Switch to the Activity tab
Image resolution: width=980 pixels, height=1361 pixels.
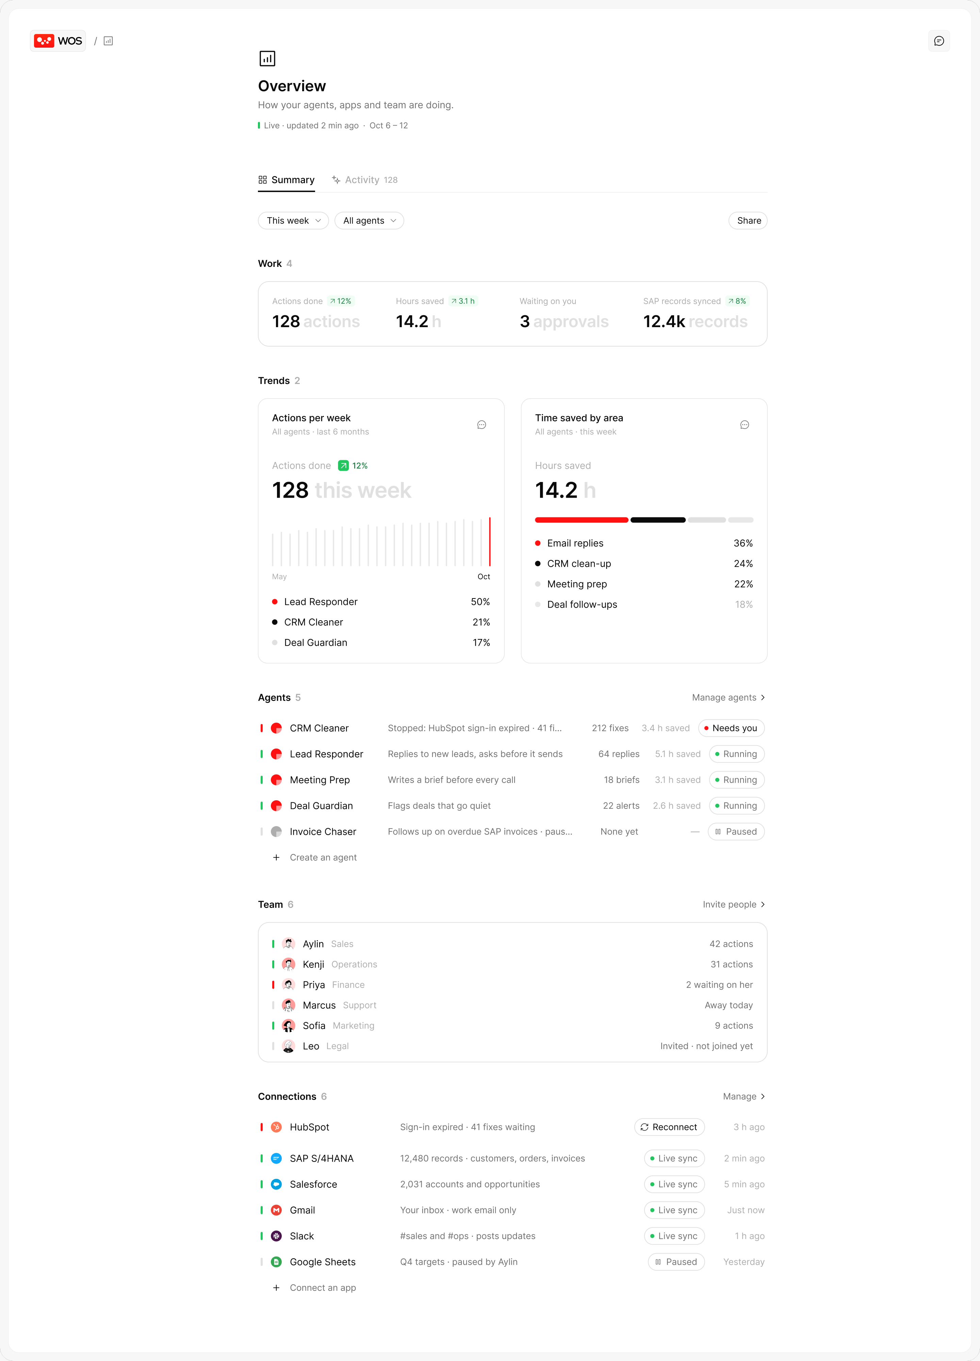pyautogui.click(x=365, y=180)
